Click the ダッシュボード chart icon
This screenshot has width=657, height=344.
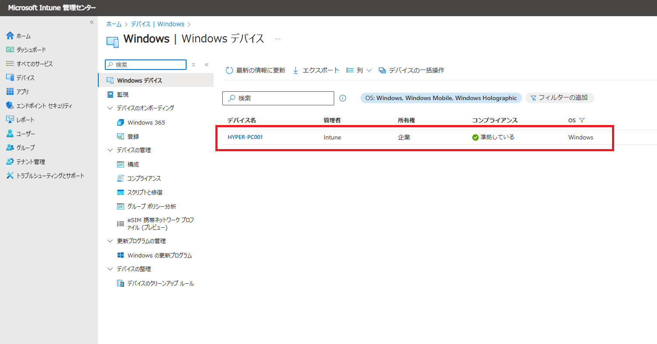click(10, 50)
